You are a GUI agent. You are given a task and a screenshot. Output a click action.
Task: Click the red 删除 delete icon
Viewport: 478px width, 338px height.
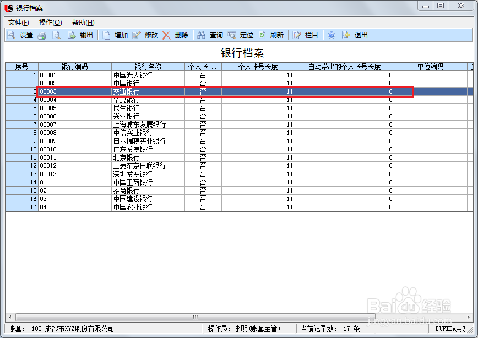coord(166,35)
